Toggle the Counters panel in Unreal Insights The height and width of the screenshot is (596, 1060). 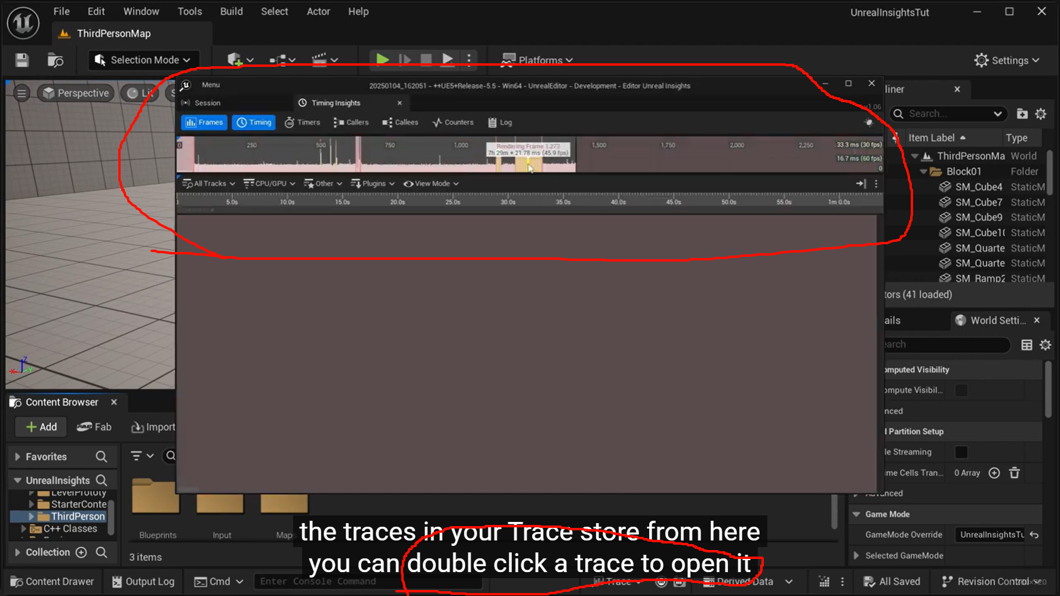(x=453, y=122)
